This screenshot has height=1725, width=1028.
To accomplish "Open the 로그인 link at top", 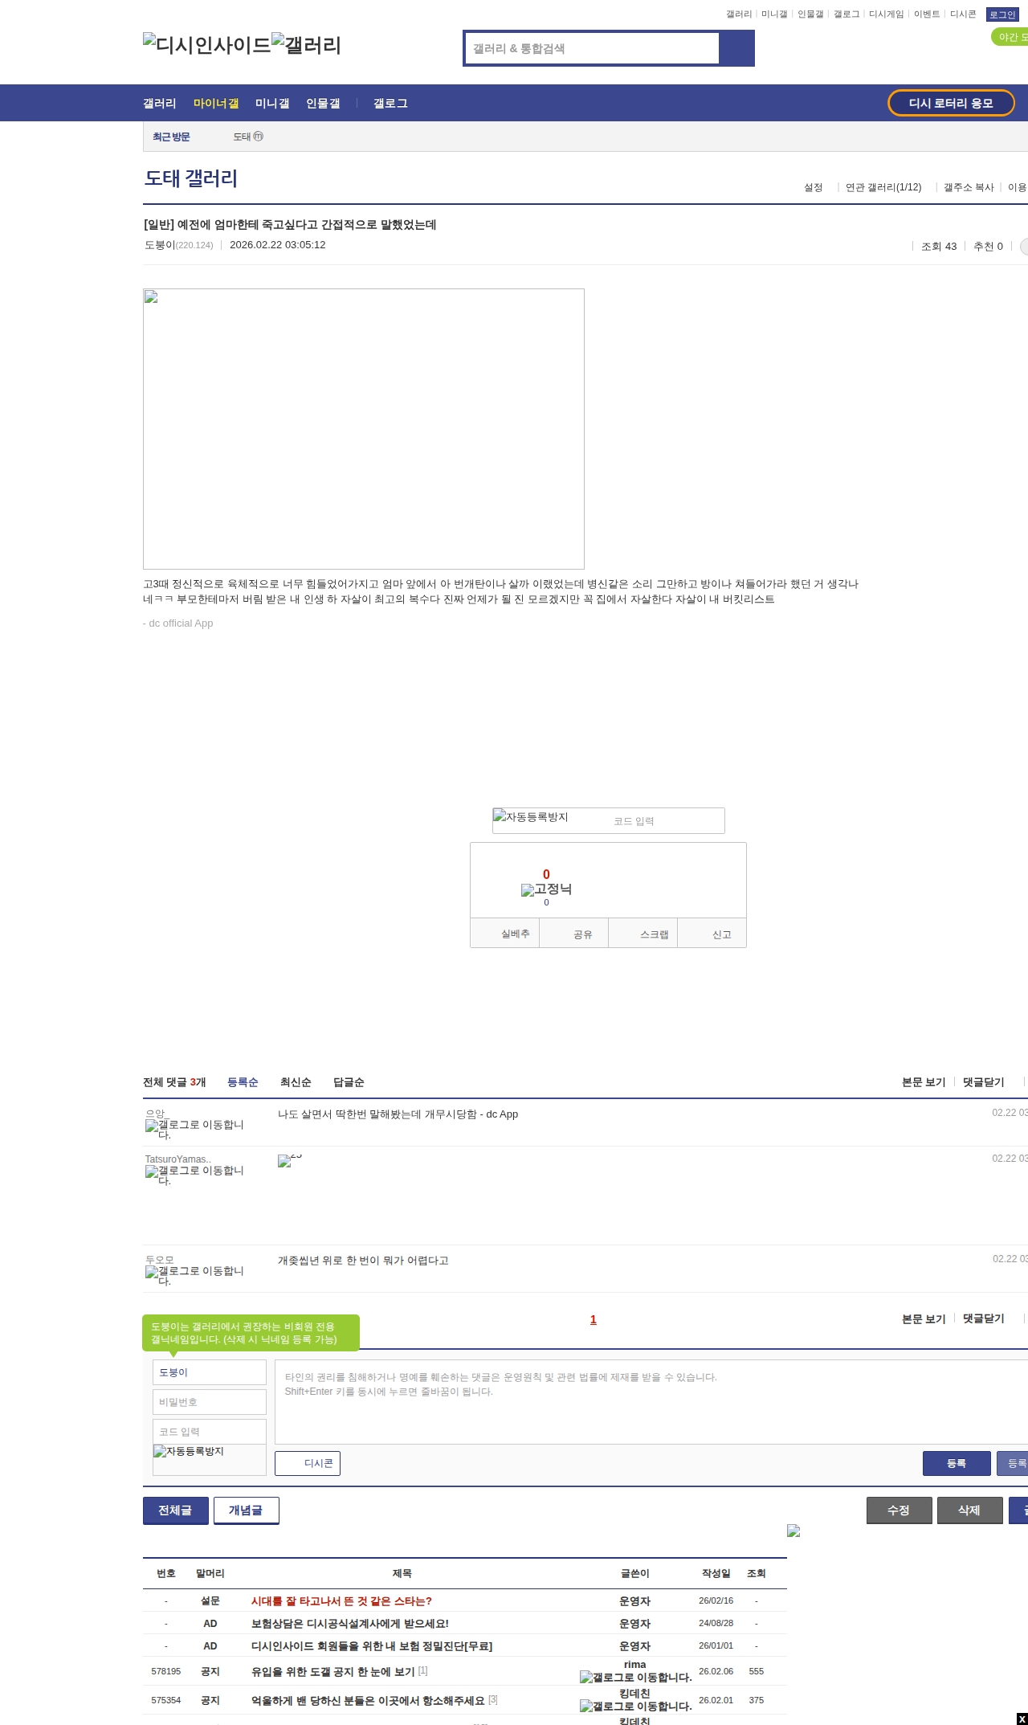I will (x=1002, y=14).
